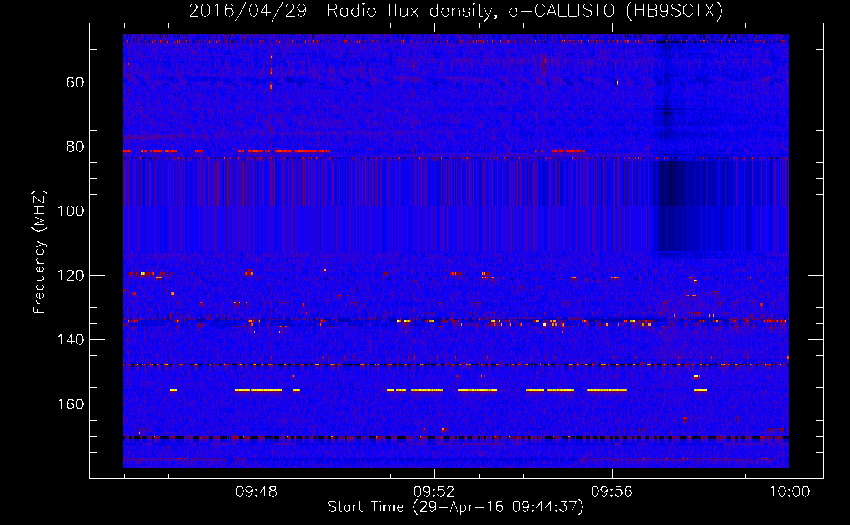Click the 140 MHz frequency tick label

tap(70, 340)
